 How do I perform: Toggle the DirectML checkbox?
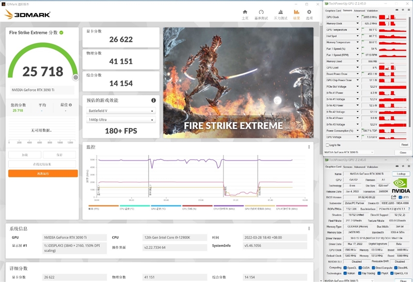[x=396, y=268]
